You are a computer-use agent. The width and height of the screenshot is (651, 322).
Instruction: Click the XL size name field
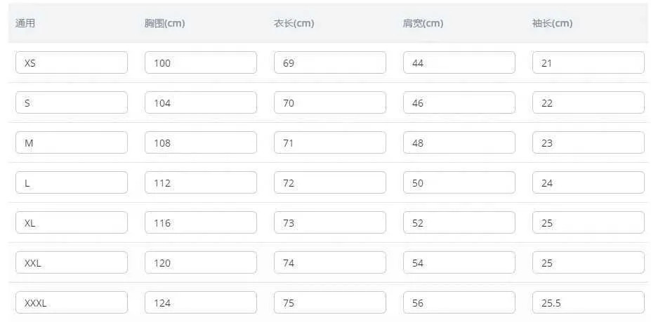[72, 222]
